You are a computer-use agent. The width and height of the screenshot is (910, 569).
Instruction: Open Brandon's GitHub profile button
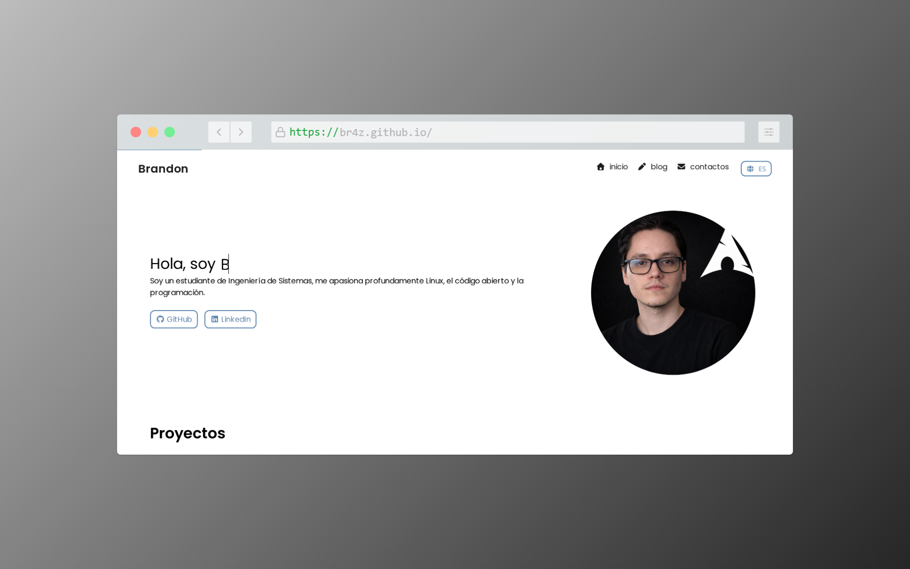coord(173,319)
